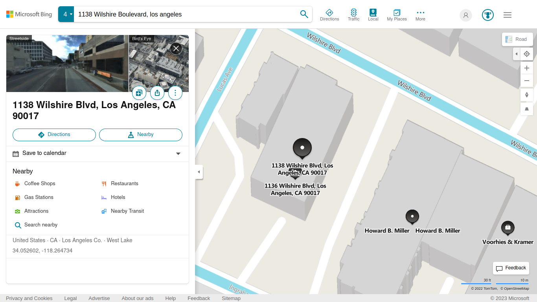
Task: Click the Voorhies & Kramer map pin
Action: (x=508, y=228)
